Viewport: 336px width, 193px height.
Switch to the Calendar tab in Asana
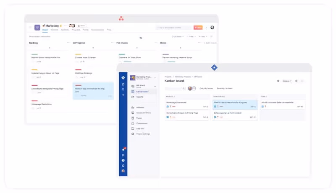pyautogui.click(x=65, y=30)
